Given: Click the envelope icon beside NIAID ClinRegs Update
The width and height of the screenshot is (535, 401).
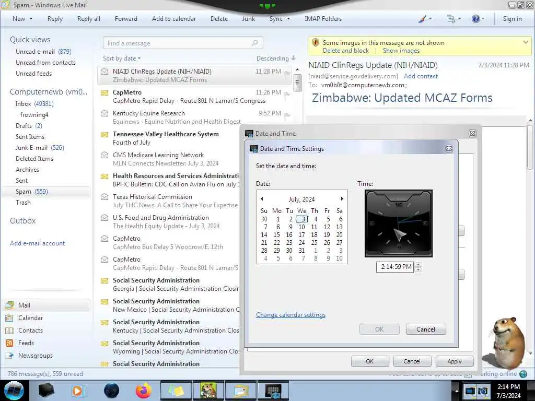Looking at the screenshot, I should tap(104, 72).
